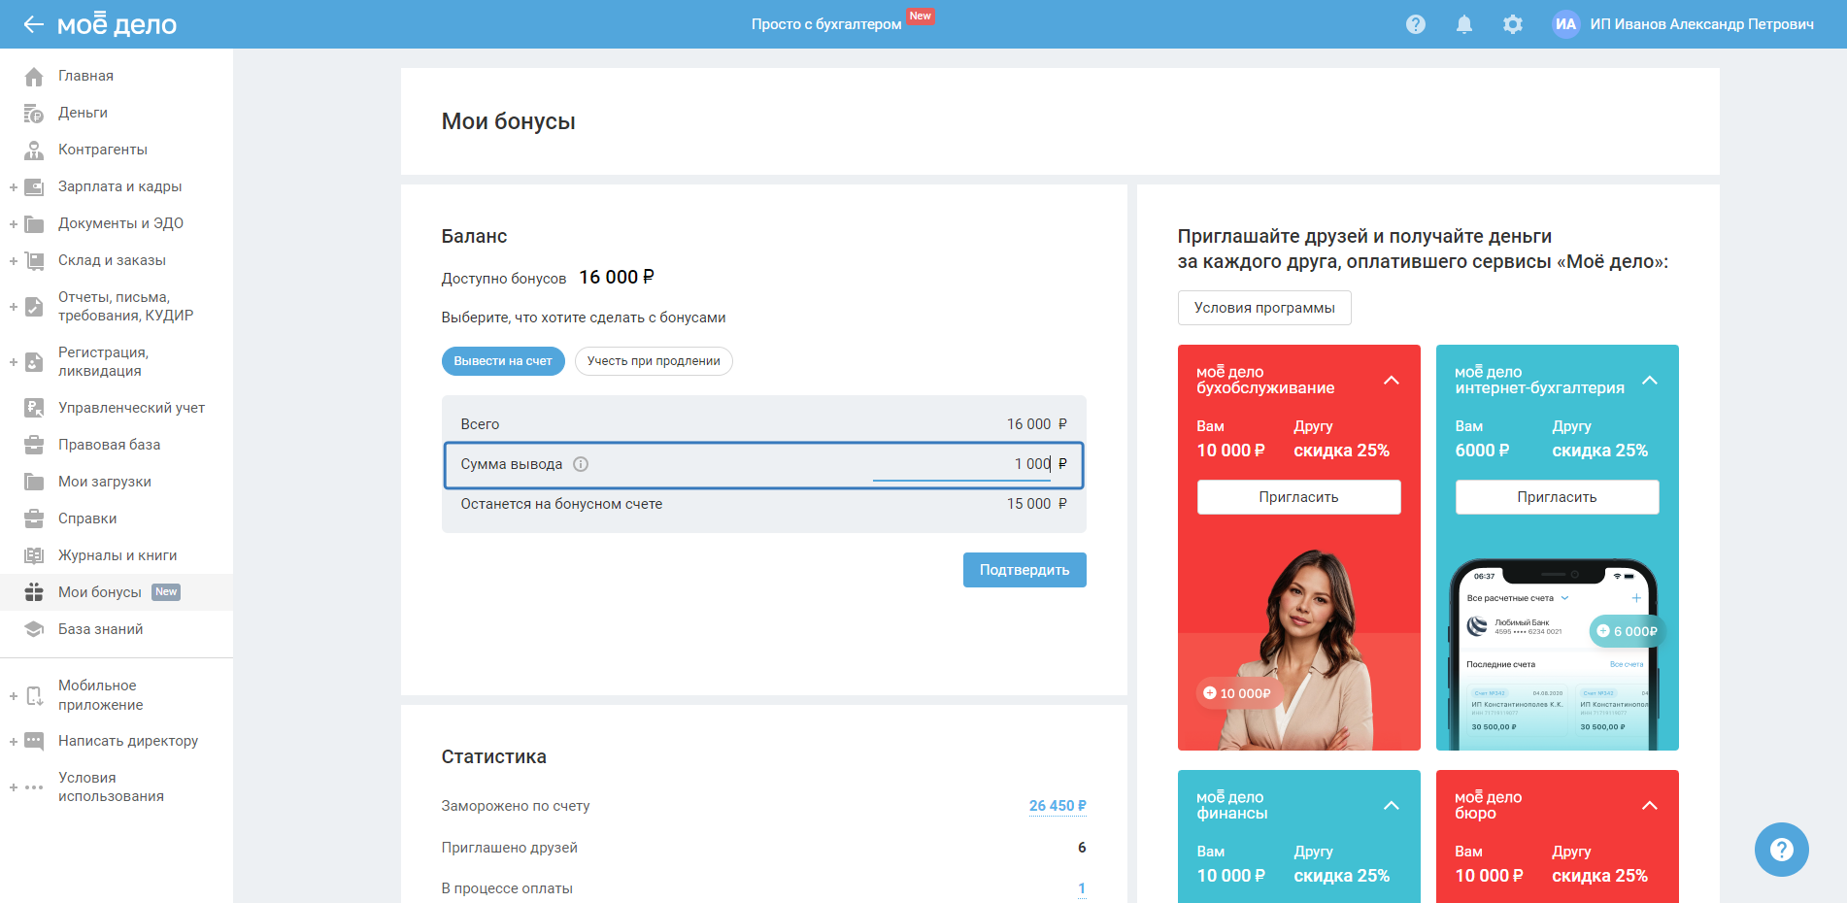
Task: Click the Контрагенты sidebar icon
Action: coord(34,150)
